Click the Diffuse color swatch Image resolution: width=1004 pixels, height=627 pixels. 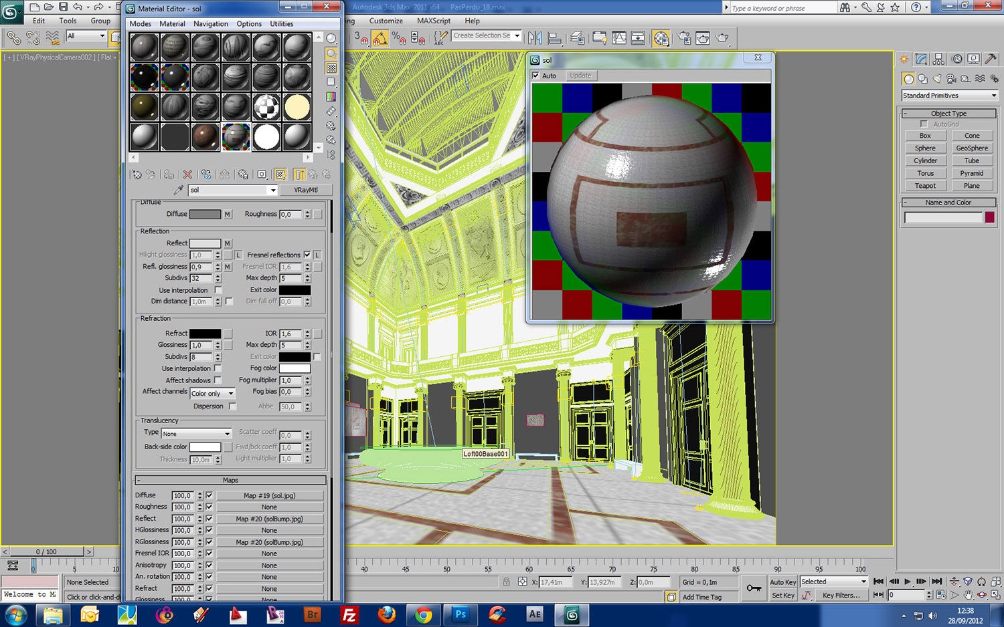point(205,215)
